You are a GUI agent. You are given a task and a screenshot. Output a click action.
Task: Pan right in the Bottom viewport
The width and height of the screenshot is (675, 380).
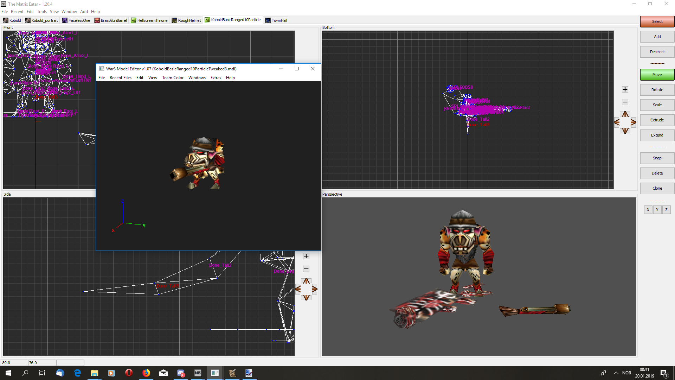634,122
